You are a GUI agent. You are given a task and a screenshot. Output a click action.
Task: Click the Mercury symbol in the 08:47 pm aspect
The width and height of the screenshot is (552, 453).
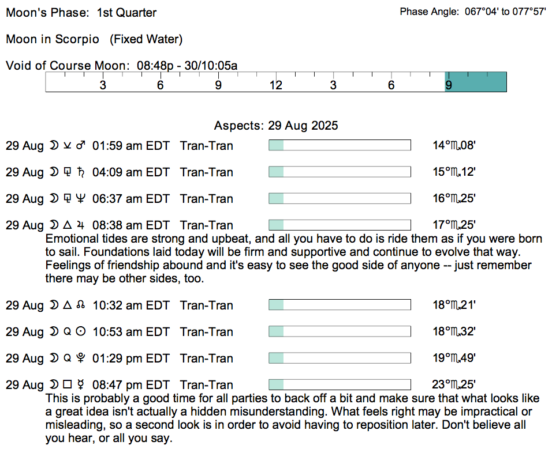(x=81, y=385)
